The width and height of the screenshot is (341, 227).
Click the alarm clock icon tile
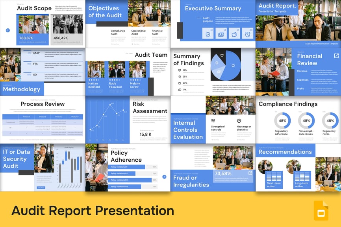tap(248, 33)
